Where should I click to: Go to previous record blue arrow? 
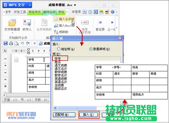tap(112, 22)
